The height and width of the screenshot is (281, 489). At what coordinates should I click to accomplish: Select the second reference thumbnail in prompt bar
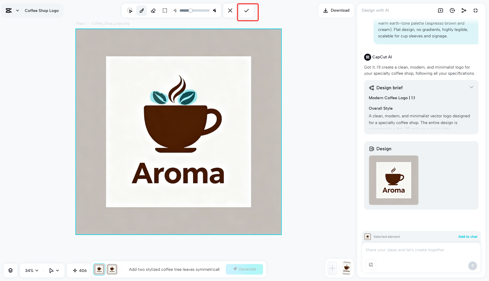112,269
